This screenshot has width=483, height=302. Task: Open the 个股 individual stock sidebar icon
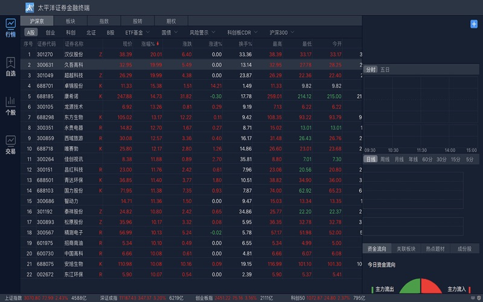click(x=10, y=105)
